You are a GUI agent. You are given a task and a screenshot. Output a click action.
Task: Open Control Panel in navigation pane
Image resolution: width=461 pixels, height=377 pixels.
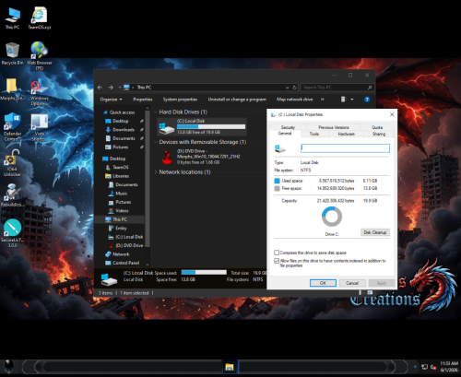(126, 263)
